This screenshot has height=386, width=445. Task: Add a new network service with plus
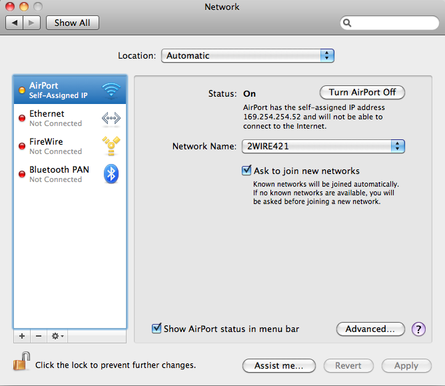22,336
